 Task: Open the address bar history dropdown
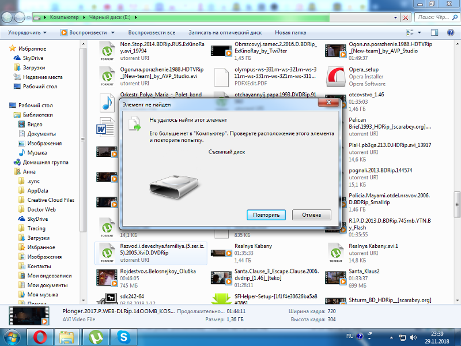(x=395, y=18)
